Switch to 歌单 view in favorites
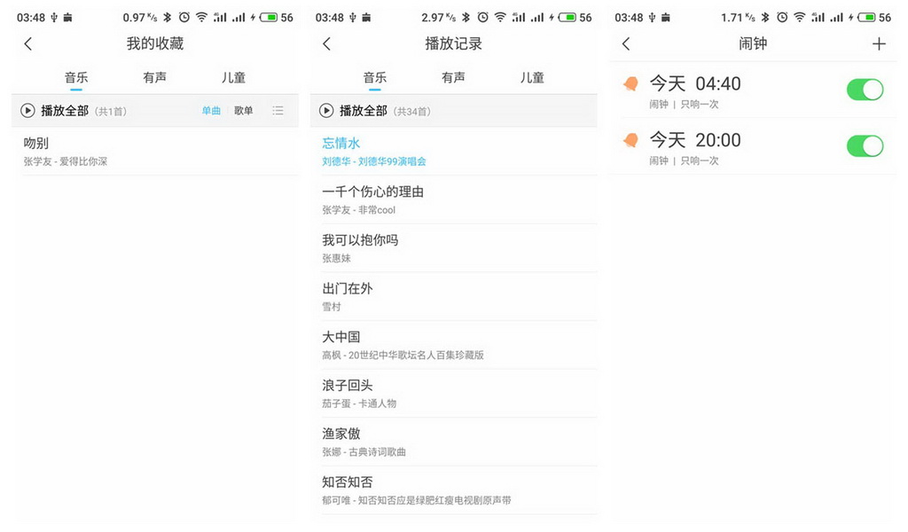 [x=244, y=111]
